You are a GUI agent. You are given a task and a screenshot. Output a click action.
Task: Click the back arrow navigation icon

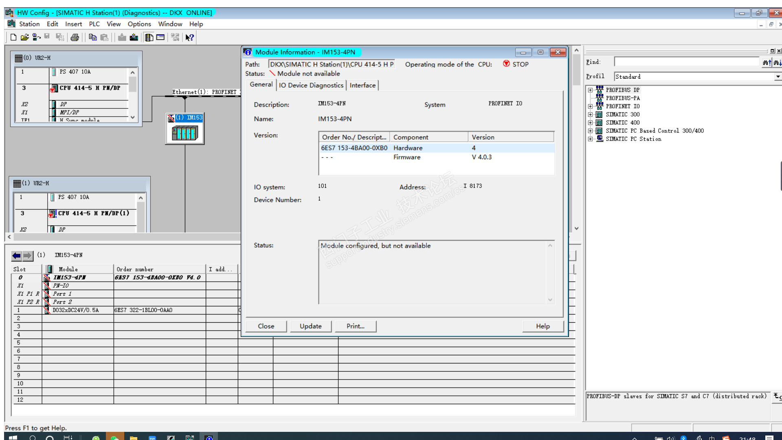[16, 255]
